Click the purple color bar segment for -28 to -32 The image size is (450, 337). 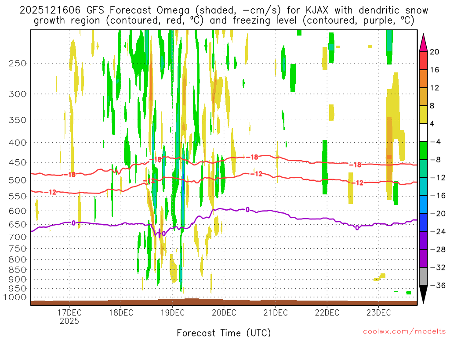pyautogui.click(x=423, y=258)
